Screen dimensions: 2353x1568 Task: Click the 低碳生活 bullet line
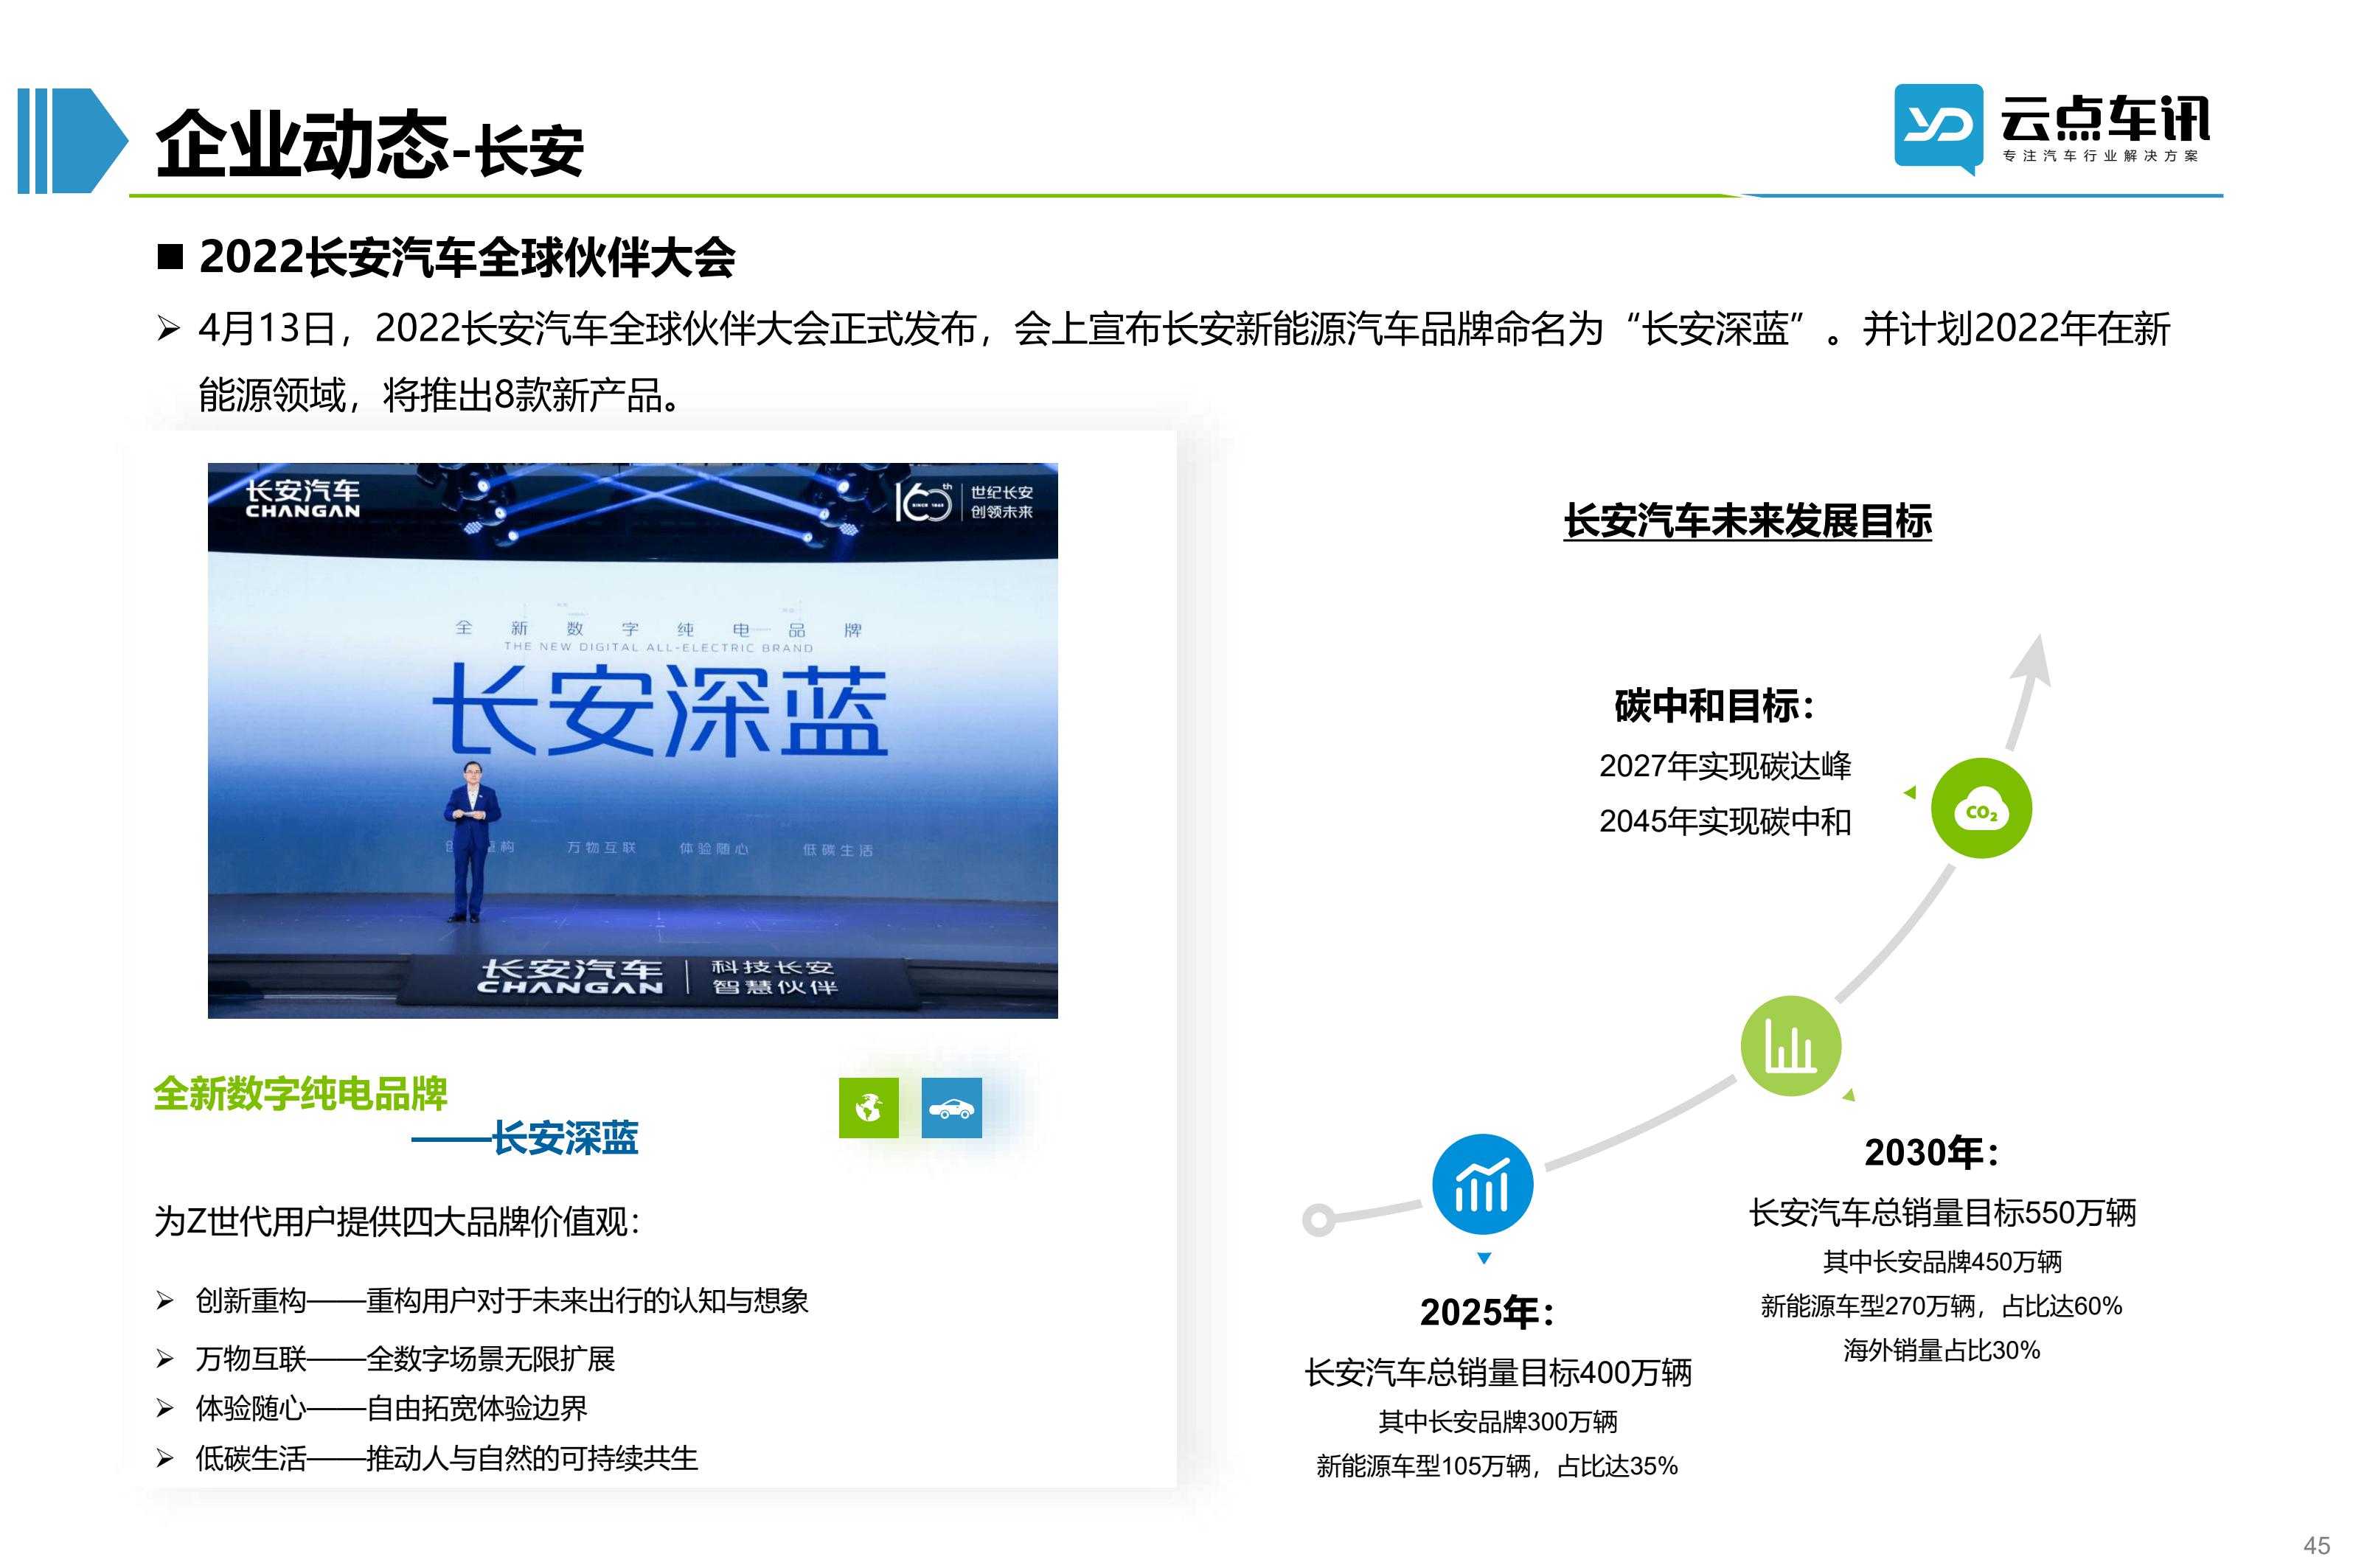427,1458
